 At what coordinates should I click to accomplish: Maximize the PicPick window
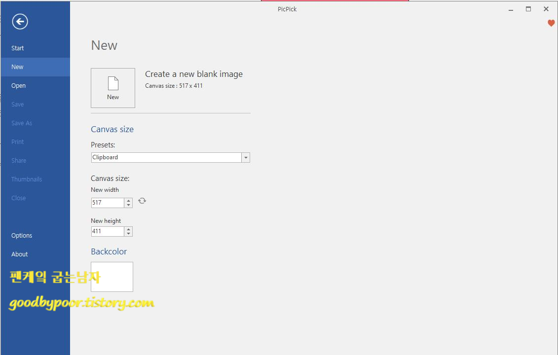(x=528, y=9)
